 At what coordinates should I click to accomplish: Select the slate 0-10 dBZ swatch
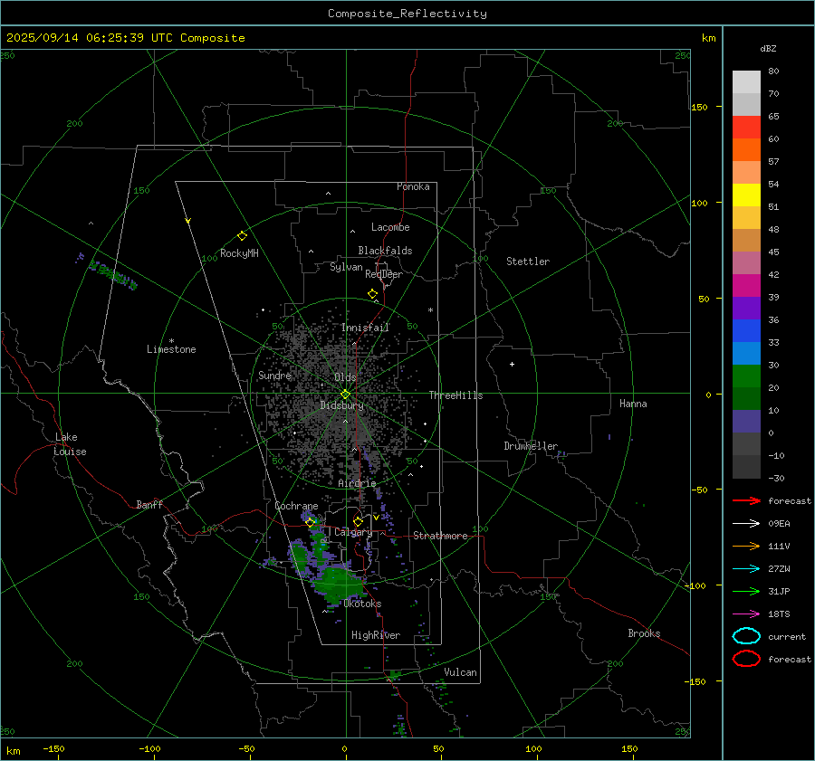tap(746, 422)
